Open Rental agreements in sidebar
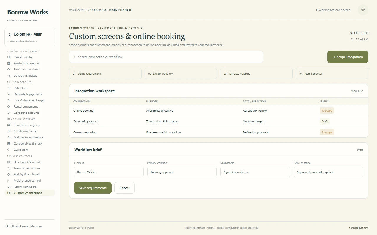Screen dimensions: 377x235 [30, 107]
